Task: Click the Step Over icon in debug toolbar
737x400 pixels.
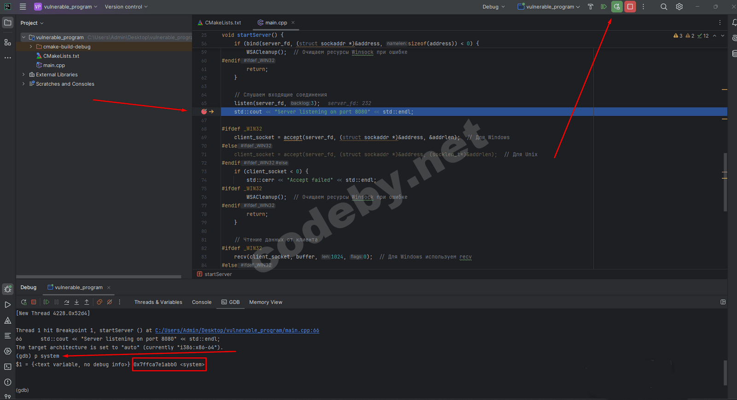Action: click(x=67, y=302)
